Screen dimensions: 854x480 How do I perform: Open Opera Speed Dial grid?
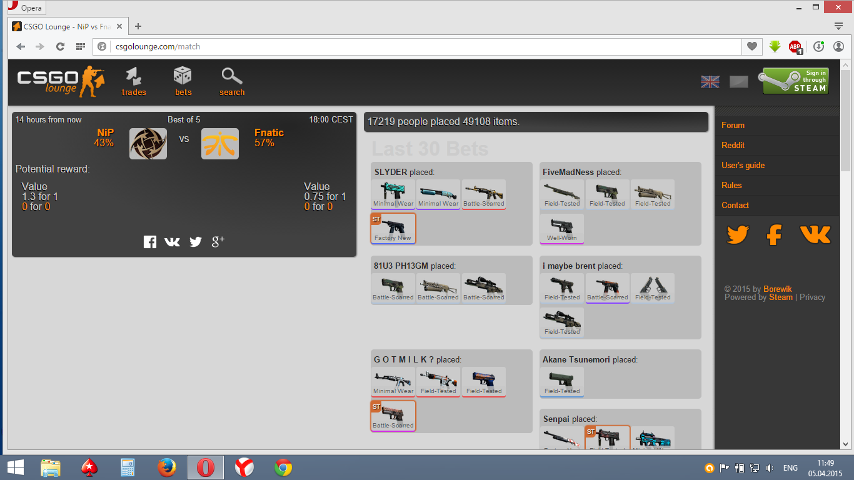pyautogui.click(x=80, y=46)
